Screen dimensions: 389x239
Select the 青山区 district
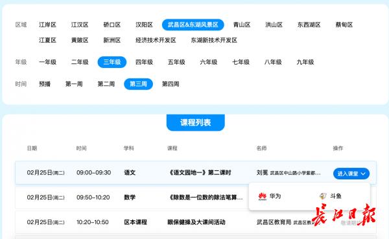[242, 25]
